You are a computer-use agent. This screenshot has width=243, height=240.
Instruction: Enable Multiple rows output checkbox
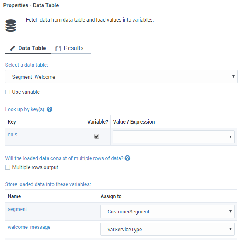(x=7, y=167)
